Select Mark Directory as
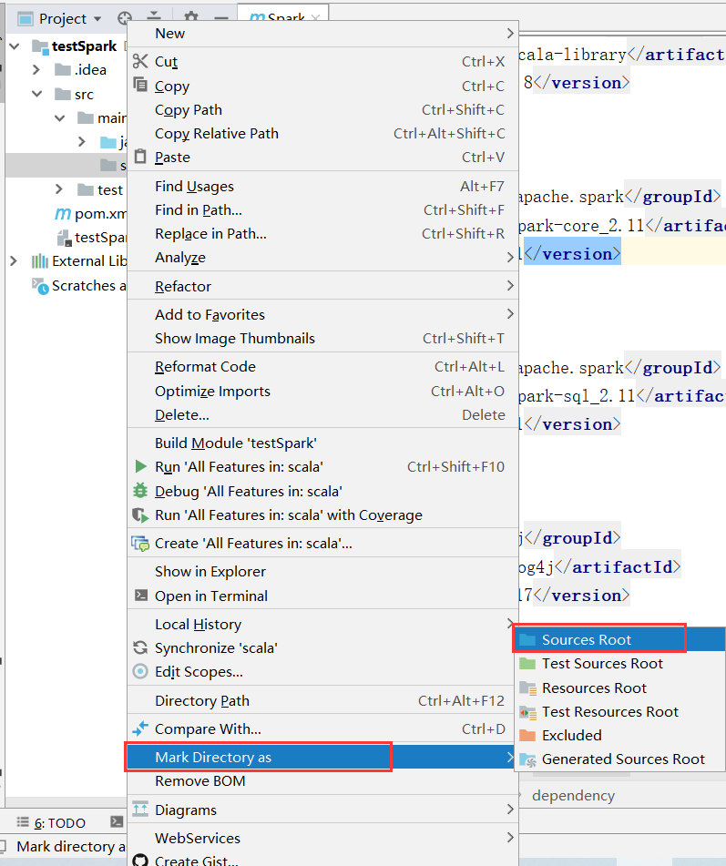Viewport: 726px width, 866px height. point(322,757)
